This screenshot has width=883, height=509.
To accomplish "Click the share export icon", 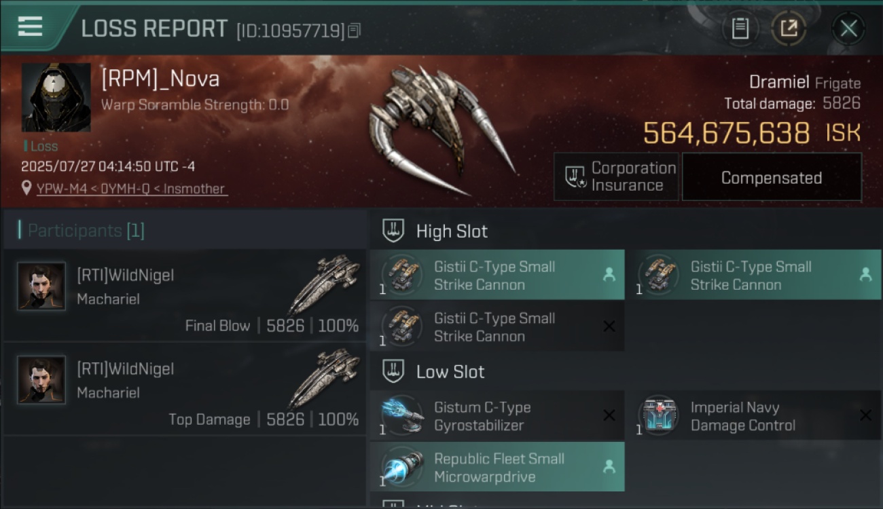I will (x=789, y=29).
